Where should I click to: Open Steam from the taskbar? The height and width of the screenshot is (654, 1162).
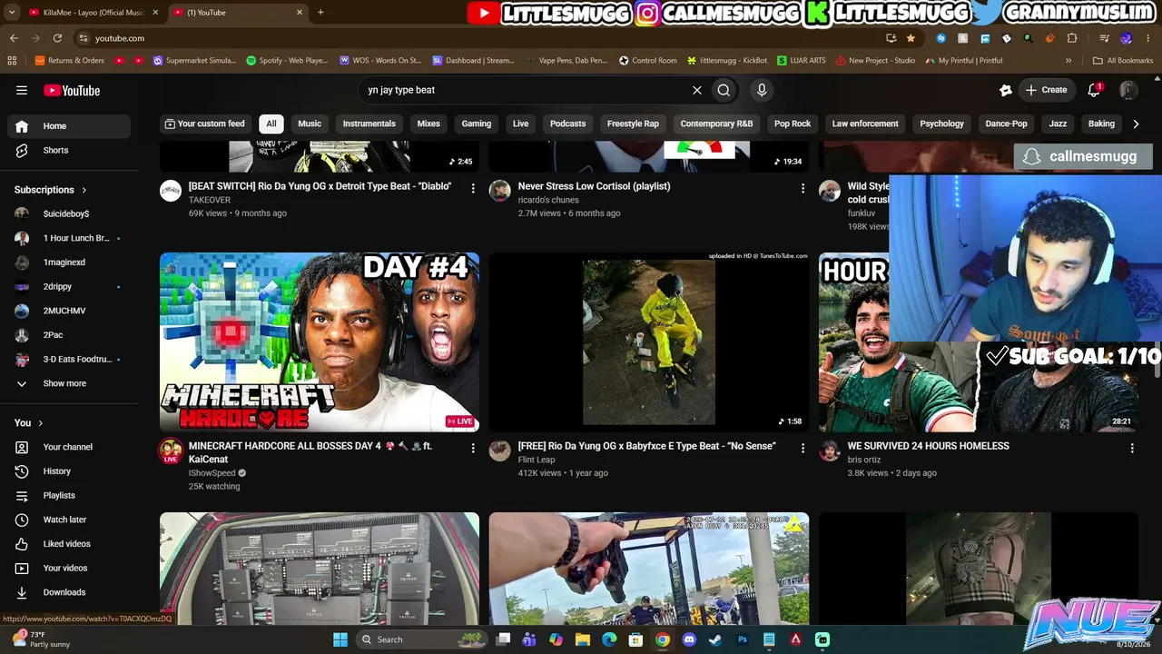(x=715, y=639)
